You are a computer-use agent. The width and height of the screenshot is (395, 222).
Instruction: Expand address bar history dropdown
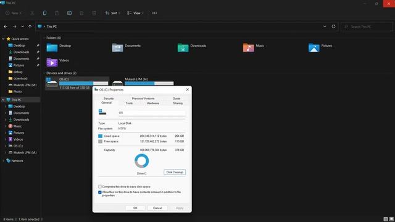(325, 27)
